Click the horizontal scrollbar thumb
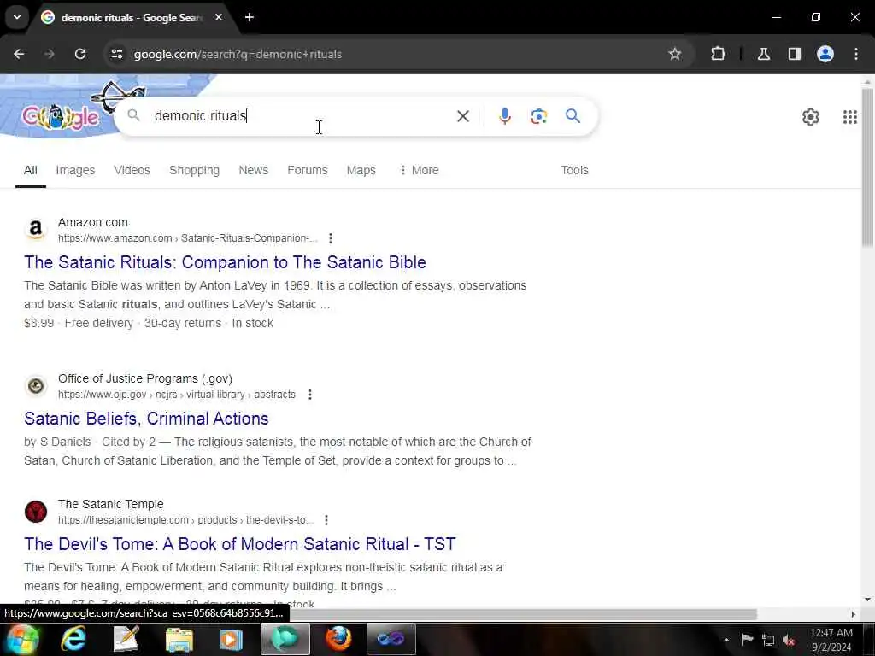Image resolution: width=875 pixels, height=656 pixels. (x=524, y=614)
